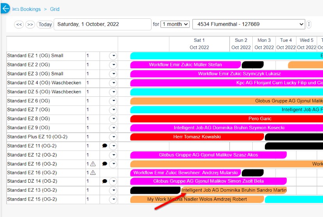The height and width of the screenshot is (217, 323).
Task: Click comment bubble icon on Standard EZ 11 (OG-2)
Action: (105, 146)
